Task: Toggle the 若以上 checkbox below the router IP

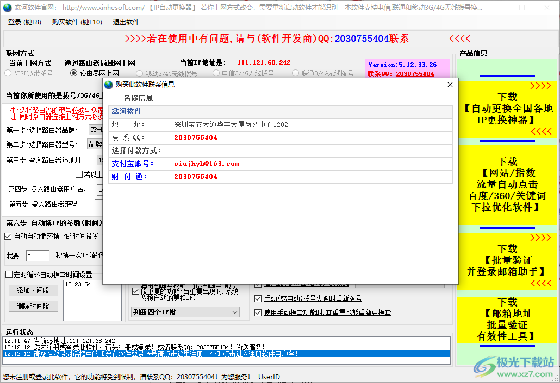Action: pos(79,175)
